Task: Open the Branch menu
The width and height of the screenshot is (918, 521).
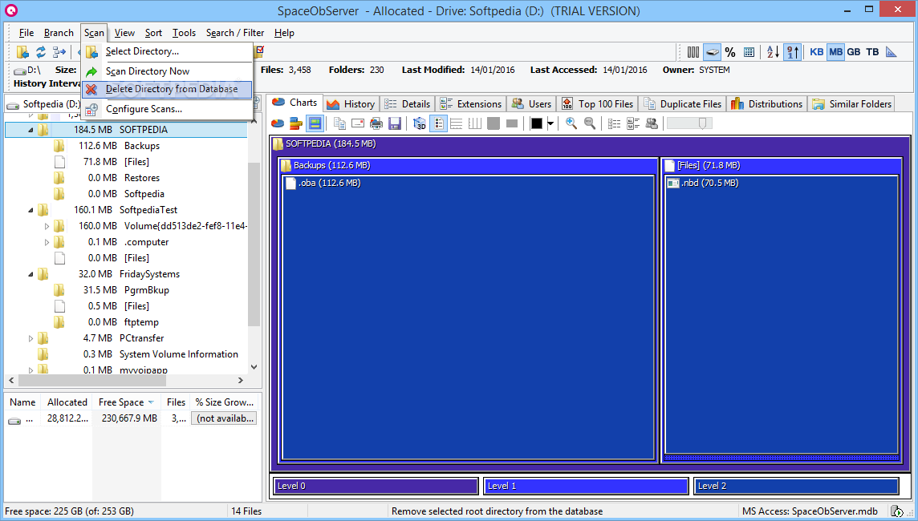Action: (x=59, y=33)
